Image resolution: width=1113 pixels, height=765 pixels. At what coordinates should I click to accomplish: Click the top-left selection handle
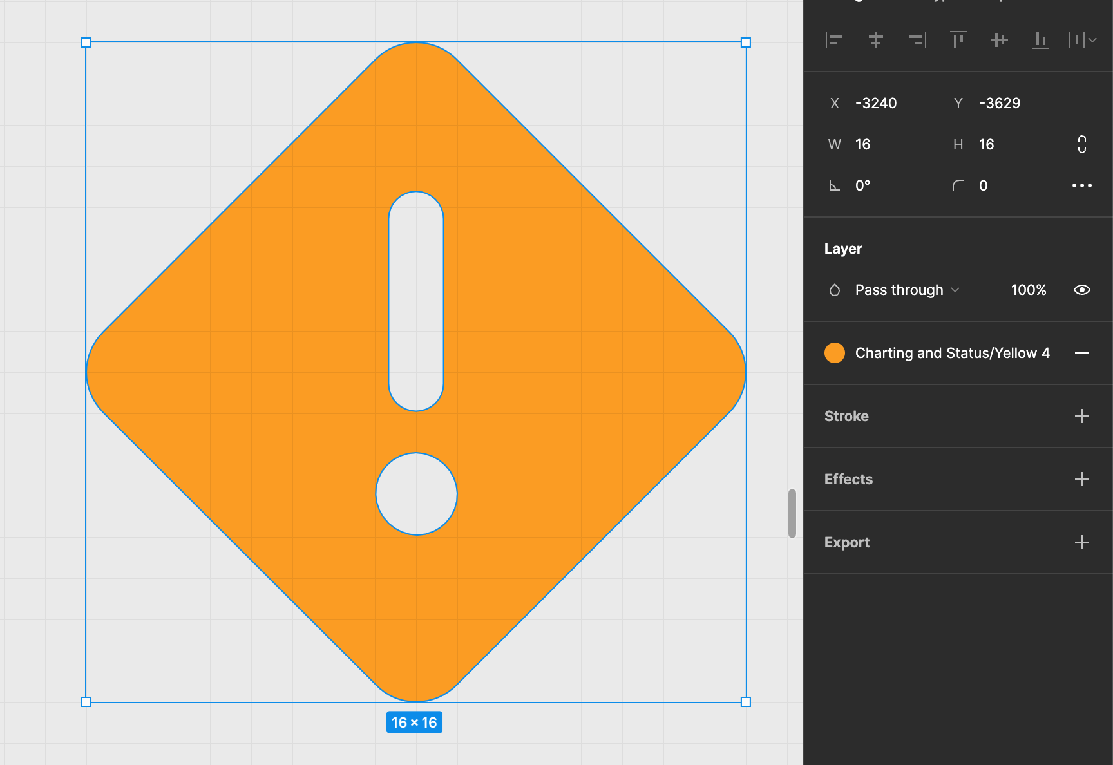(x=86, y=42)
